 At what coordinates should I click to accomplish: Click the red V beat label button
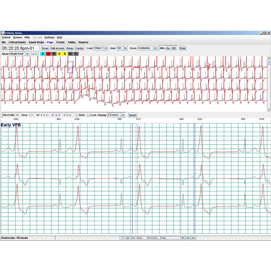point(48,54)
